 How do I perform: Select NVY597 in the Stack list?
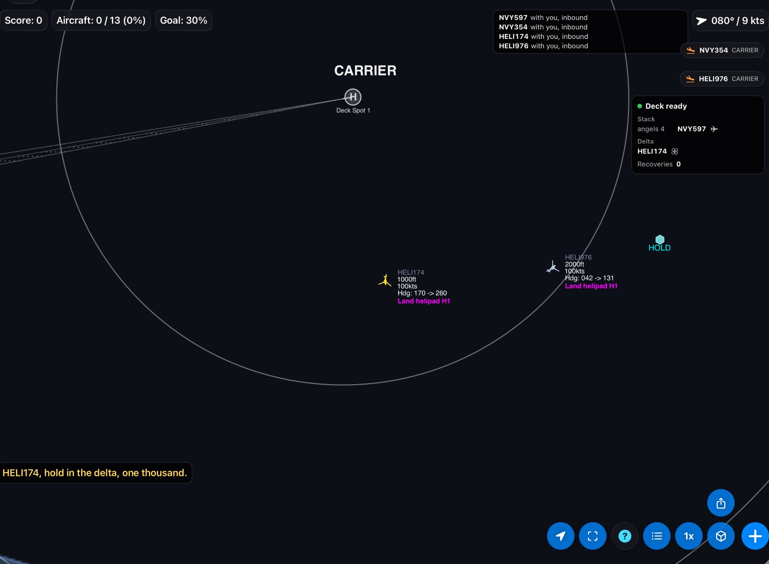pyautogui.click(x=697, y=129)
